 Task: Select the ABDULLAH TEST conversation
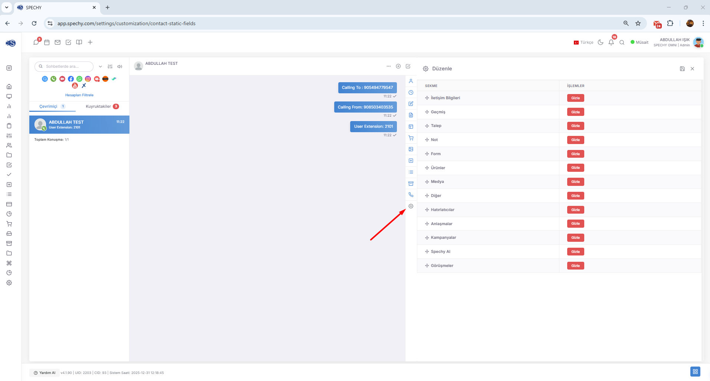click(x=79, y=124)
